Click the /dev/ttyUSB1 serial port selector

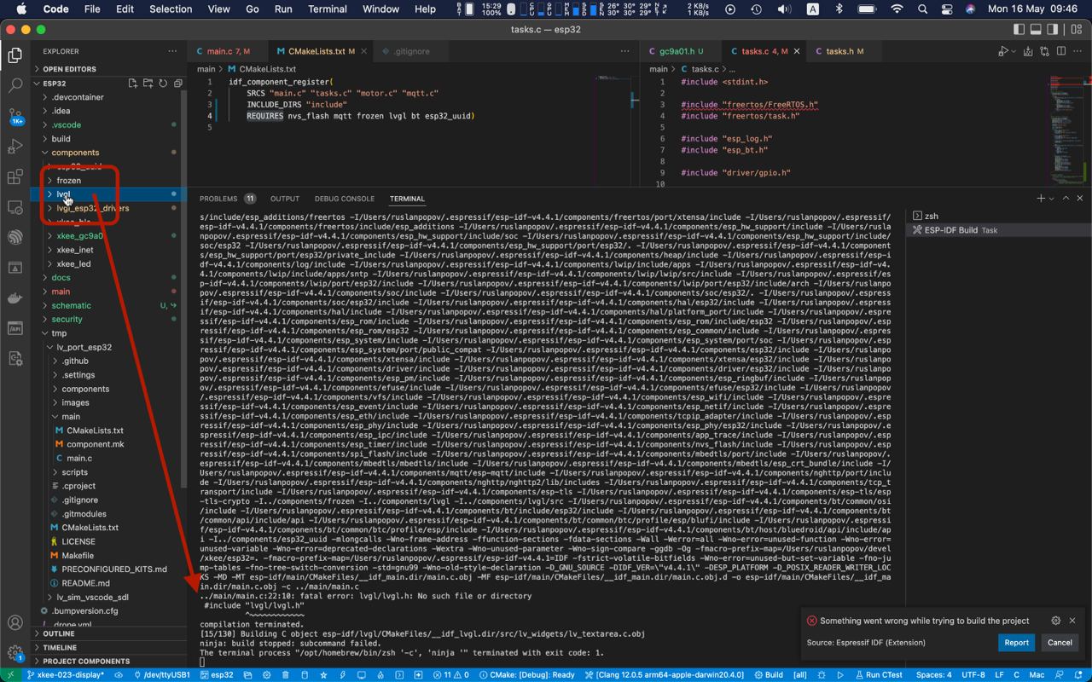(x=160, y=674)
